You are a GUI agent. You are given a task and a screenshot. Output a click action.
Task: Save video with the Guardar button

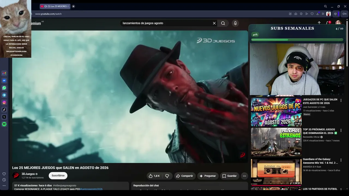[229, 176]
